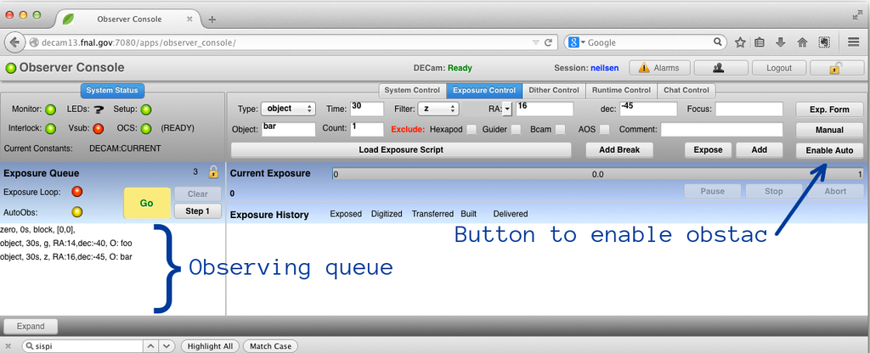Open the Filter selection dropdown
The image size is (870, 353).
coord(439,109)
